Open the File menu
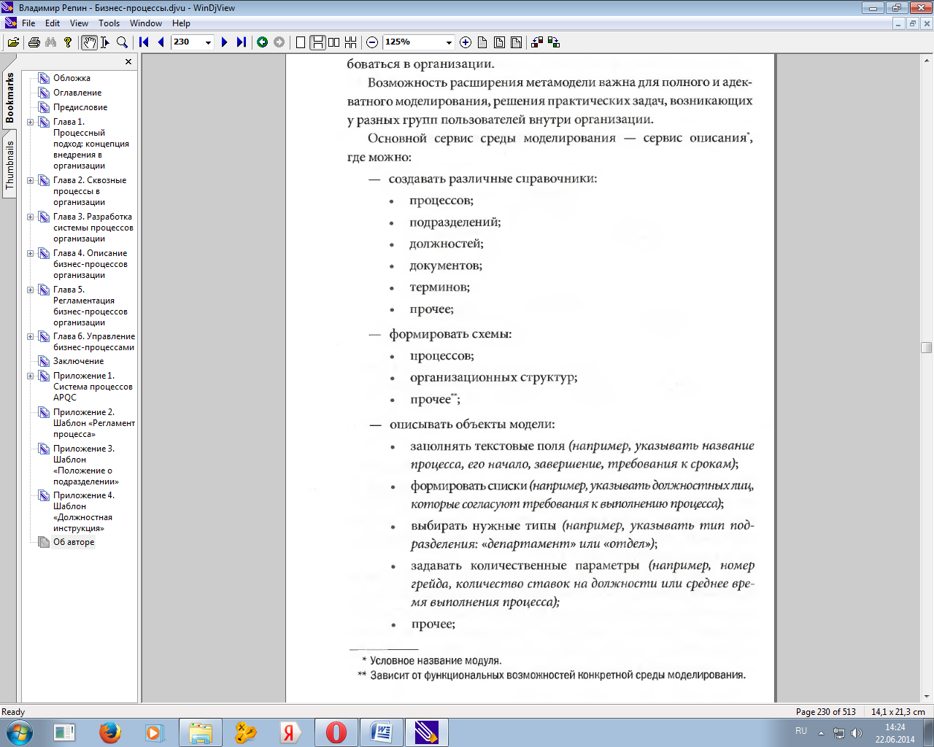Screen dimensions: 934x747 (x=28, y=23)
